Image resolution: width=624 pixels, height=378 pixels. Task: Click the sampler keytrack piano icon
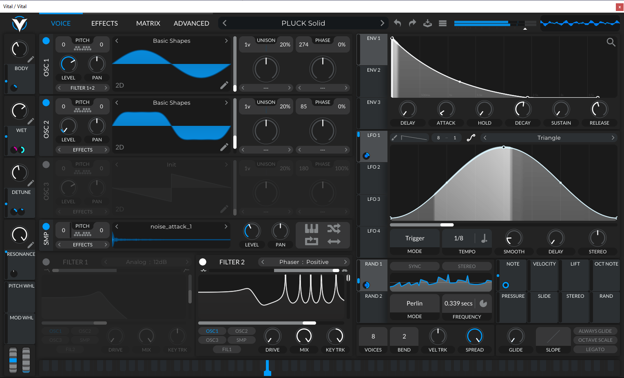[x=312, y=229]
